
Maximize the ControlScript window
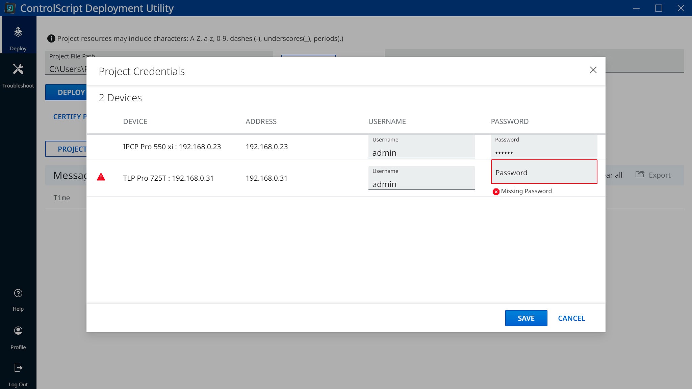tap(659, 8)
